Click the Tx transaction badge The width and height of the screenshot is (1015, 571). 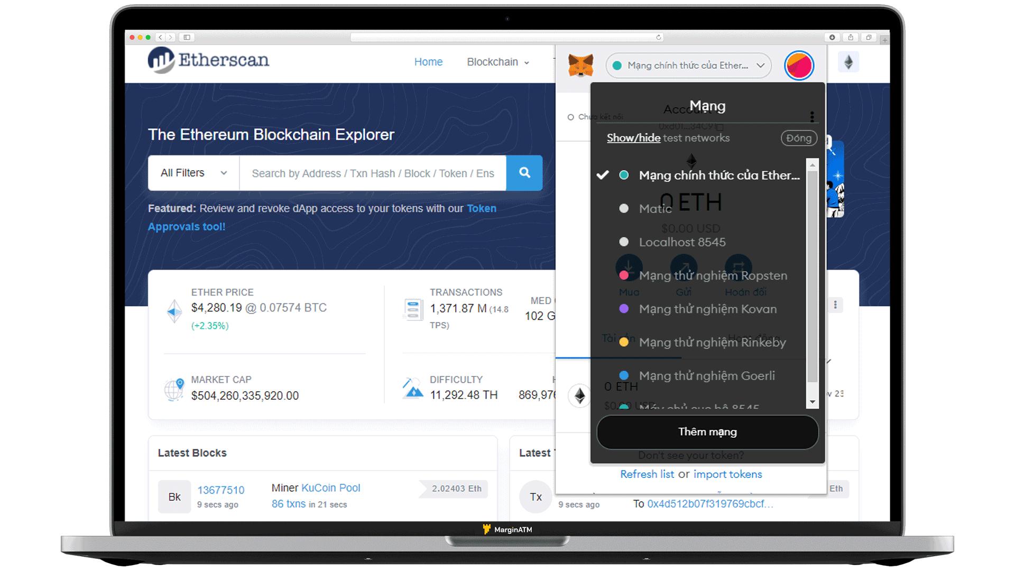(536, 497)
